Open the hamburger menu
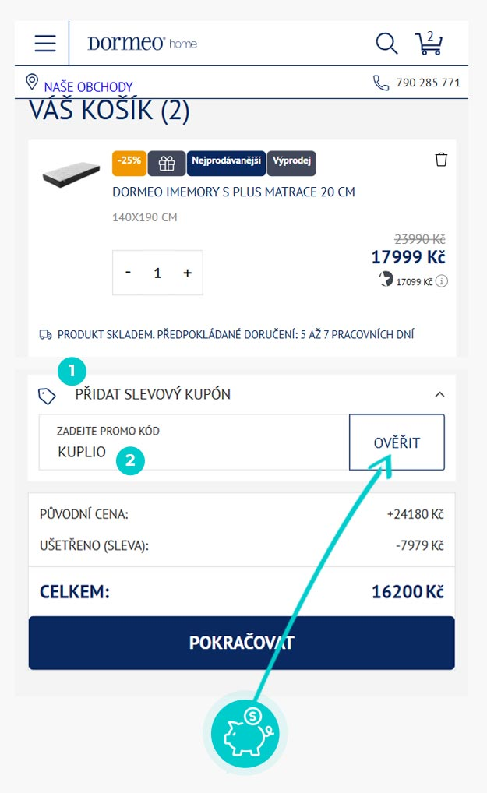 click(45, 43)
